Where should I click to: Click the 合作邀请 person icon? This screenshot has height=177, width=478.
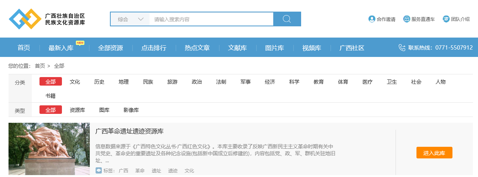[x=372, y=19]
